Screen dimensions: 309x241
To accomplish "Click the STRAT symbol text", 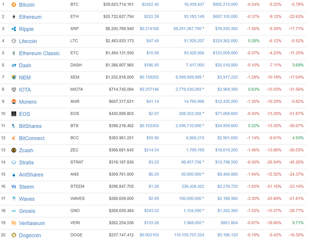I will tap(77, 162).
